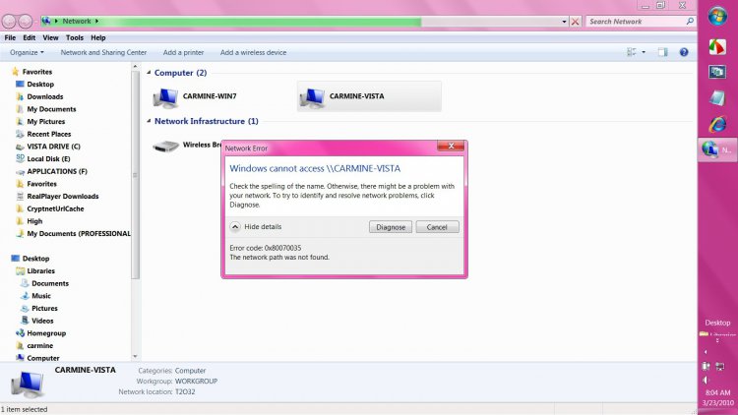The image size is (738, 415).
Task: Click Network in the address breadcrumb
Action: (x=77, y=22)
